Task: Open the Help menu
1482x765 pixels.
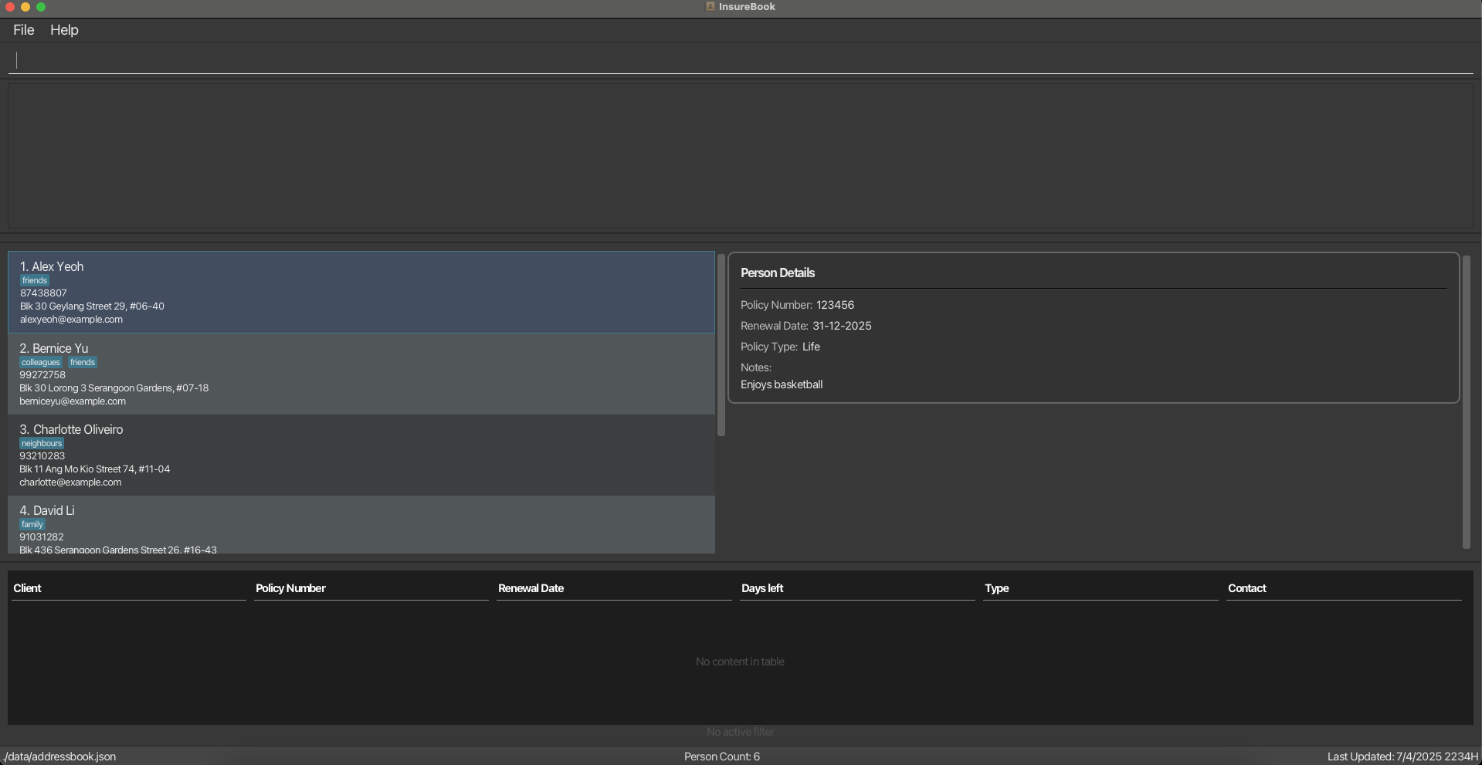Action: click(64, 30)
